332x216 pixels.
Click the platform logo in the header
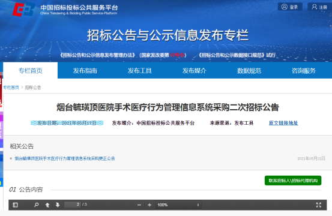(x=23, y=10)
